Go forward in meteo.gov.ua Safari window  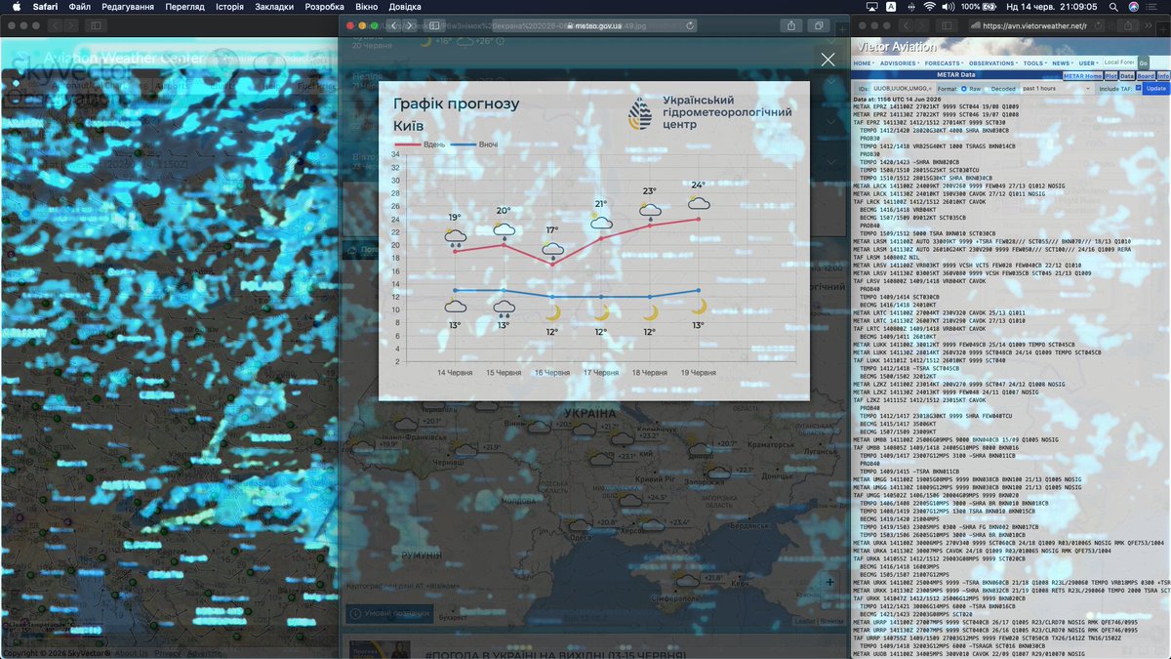[412, 25]
